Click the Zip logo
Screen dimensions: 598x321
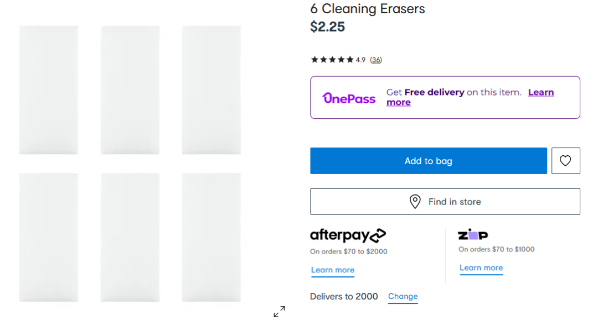(x=473, y=235)
